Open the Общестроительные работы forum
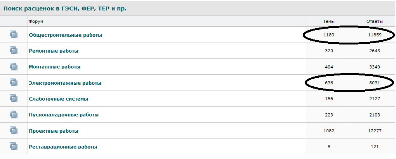Screen dimensions: 396x159 (x=65, y=35)
